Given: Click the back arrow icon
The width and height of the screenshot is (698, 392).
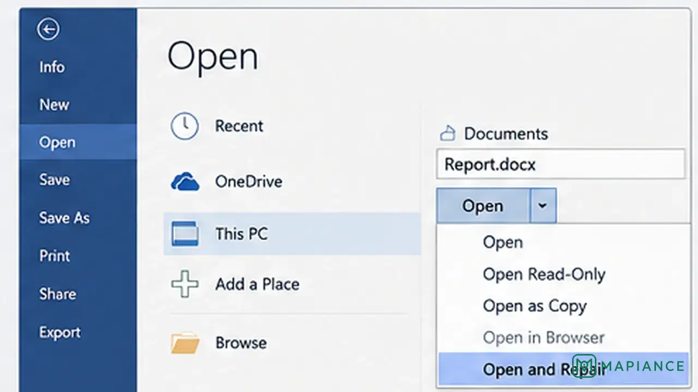Looking at the screenshot, I should [x=48, y=29].
